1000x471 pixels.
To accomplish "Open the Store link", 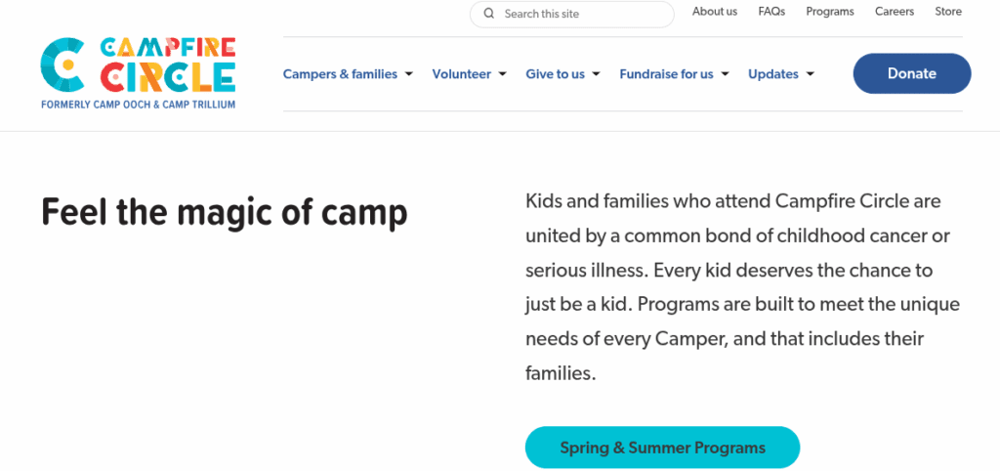I will [948, 12].
